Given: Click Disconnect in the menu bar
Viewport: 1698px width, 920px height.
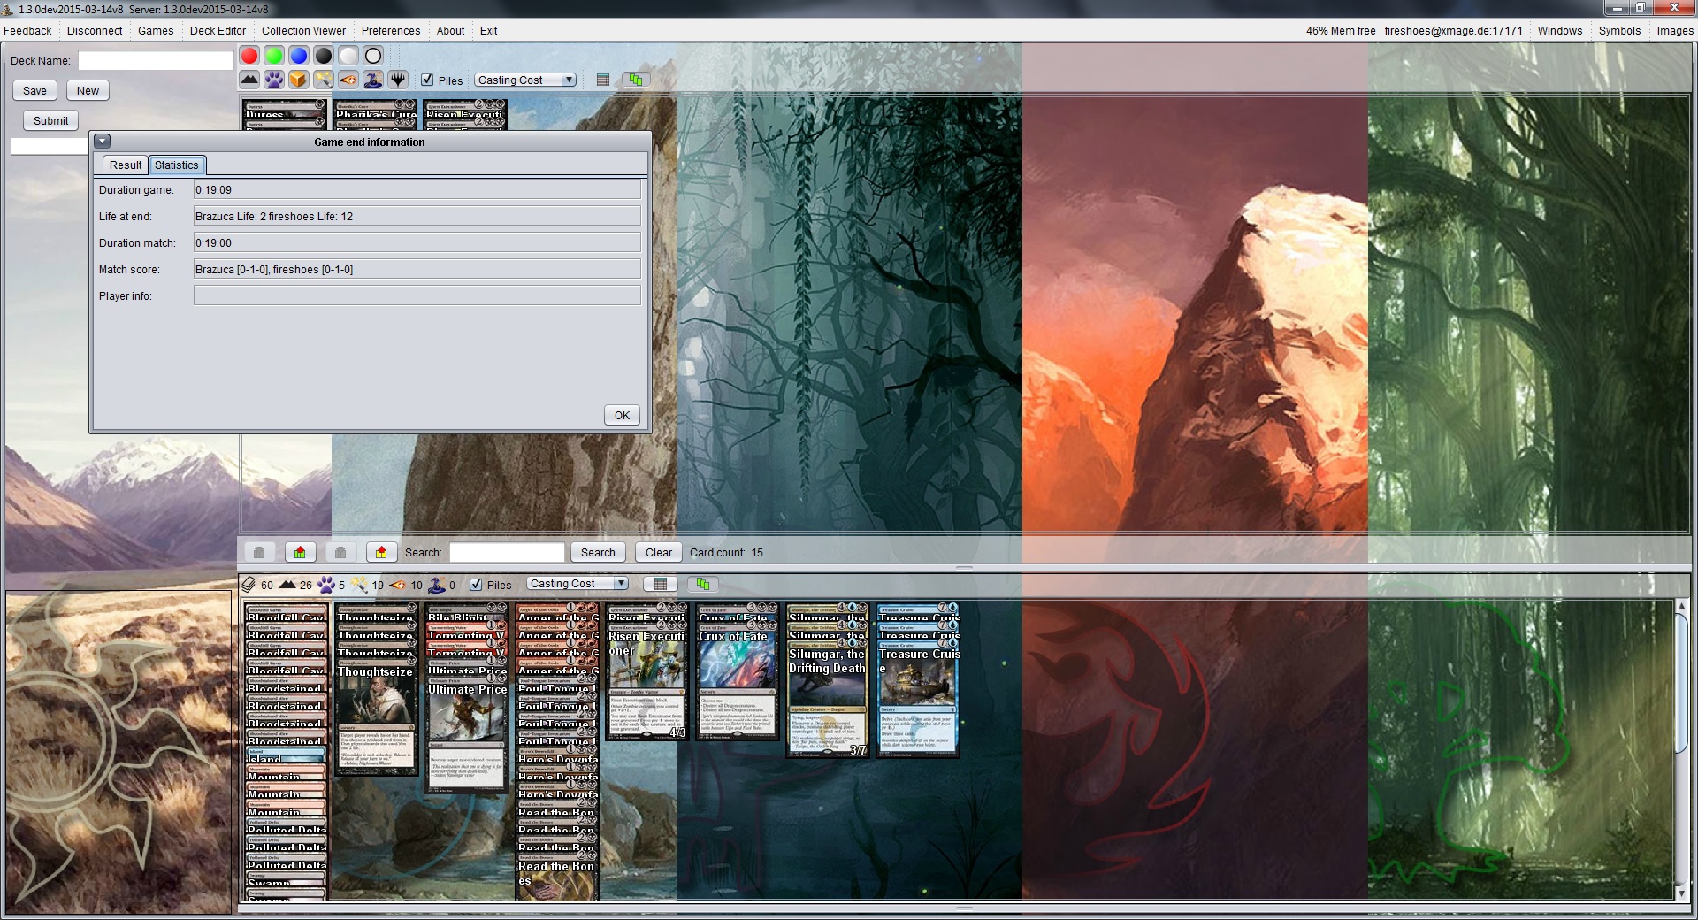Looking at the screenshot, I should 95,30.
